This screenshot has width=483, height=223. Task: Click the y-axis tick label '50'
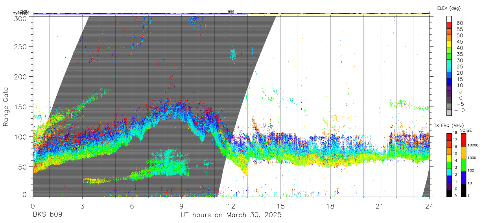(23, 167)
